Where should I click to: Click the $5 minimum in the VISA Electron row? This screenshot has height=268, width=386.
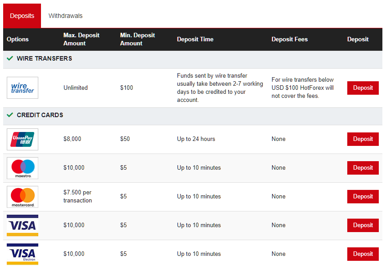[x=123, y=254]
